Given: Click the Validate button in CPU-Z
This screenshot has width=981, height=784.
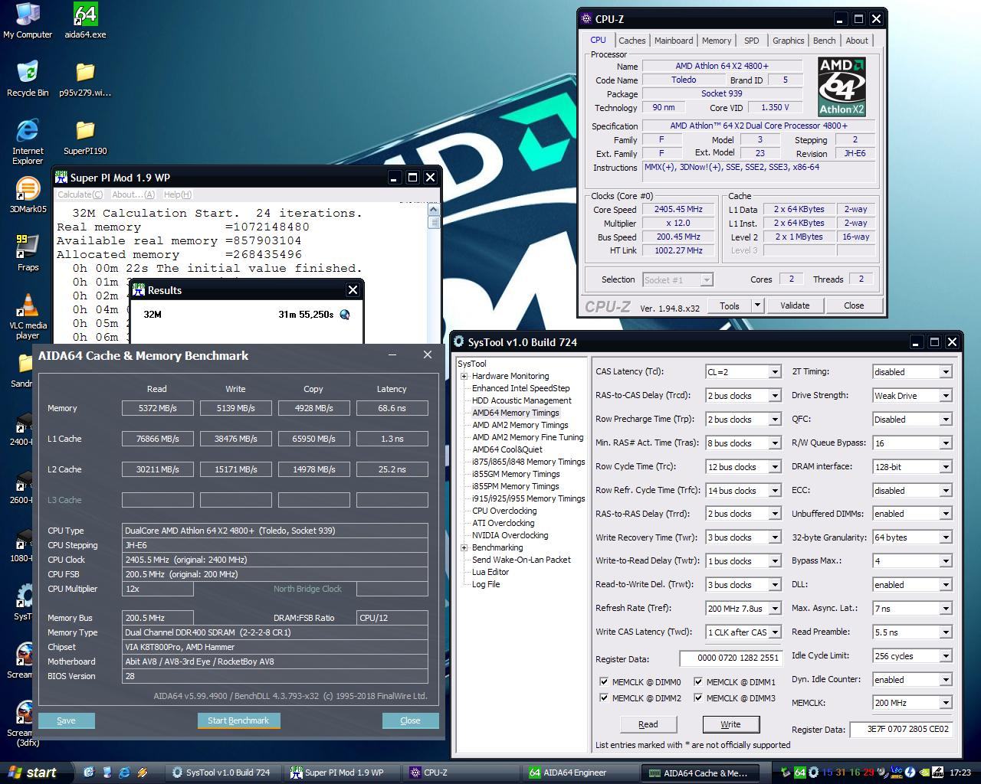Looking at the screenshot, I should pos(795,305).
